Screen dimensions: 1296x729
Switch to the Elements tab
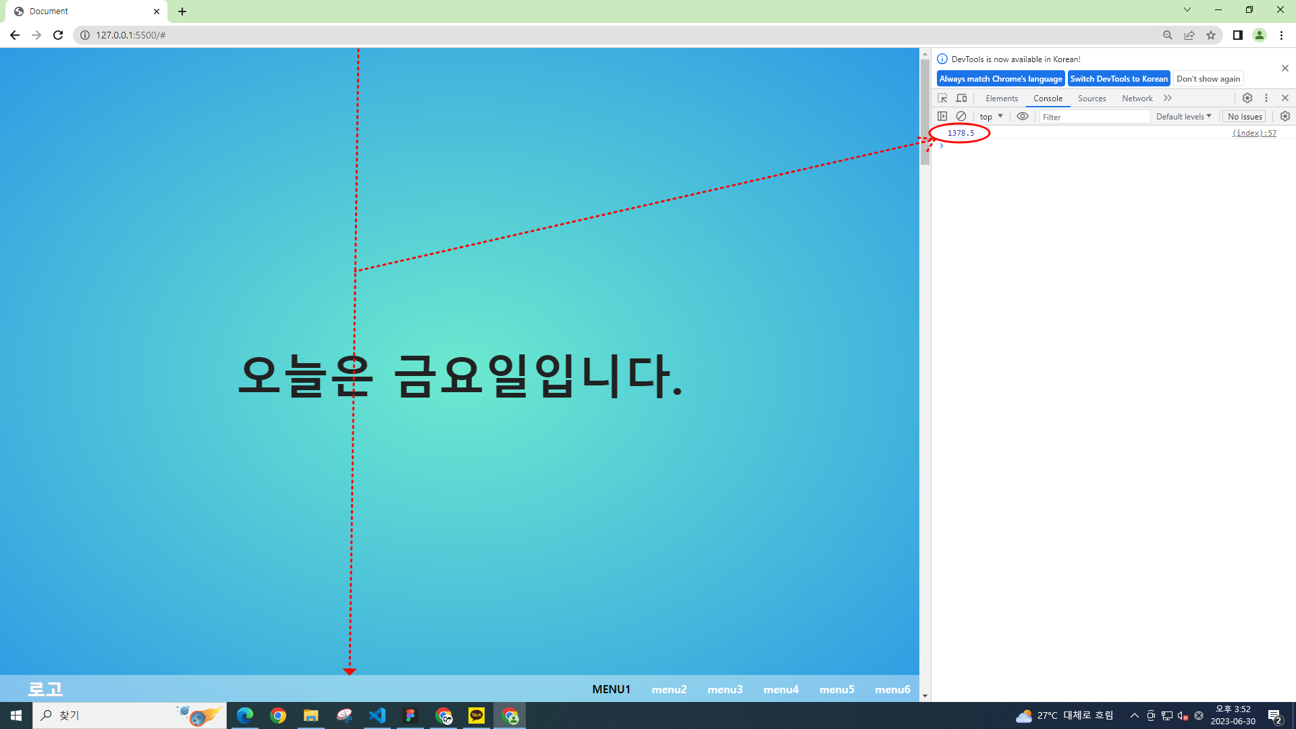click(x=1001, y=98)
